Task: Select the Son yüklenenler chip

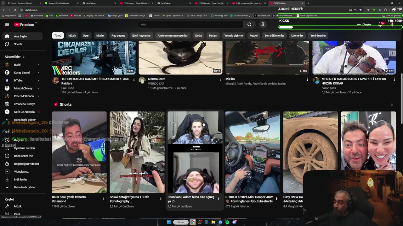Action: click(x=274, y=35)
